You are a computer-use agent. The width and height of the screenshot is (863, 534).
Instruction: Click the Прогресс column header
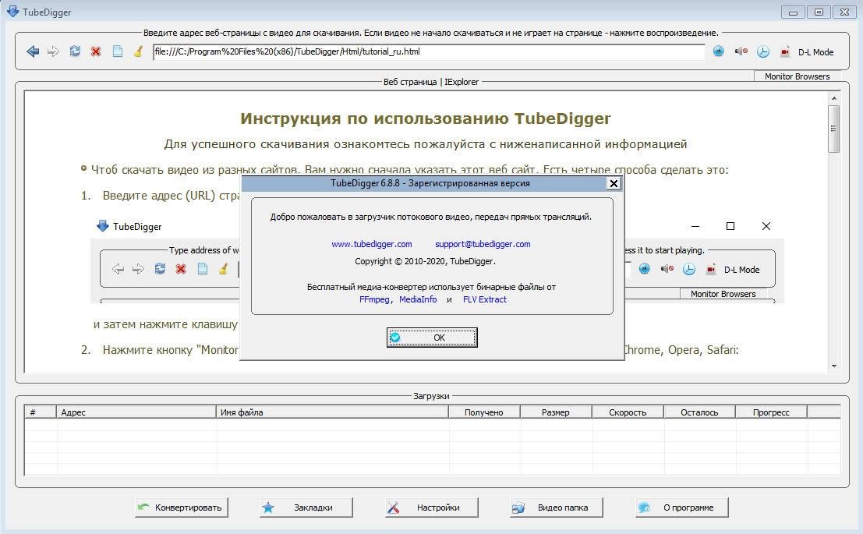[x=771, y=412]
